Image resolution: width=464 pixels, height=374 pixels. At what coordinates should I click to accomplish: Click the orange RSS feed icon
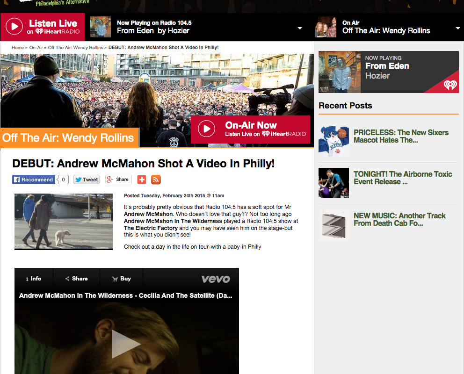(156, 180)
